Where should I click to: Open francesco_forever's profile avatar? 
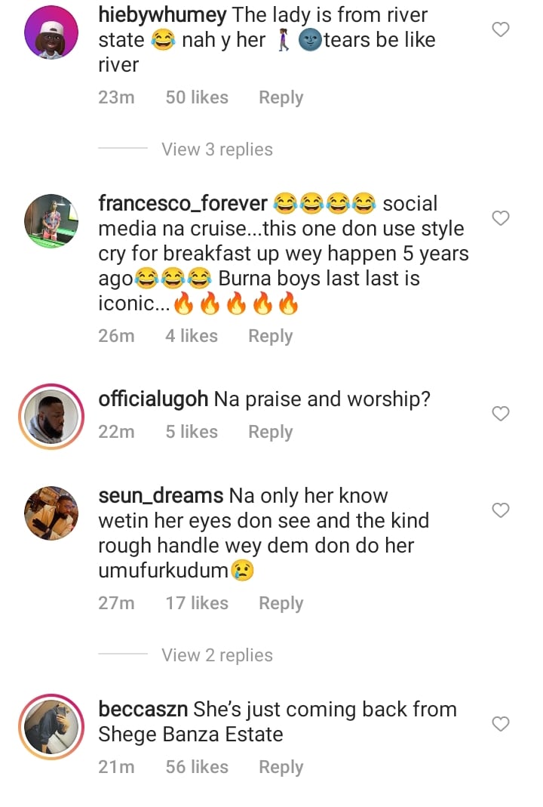point(51,220)
